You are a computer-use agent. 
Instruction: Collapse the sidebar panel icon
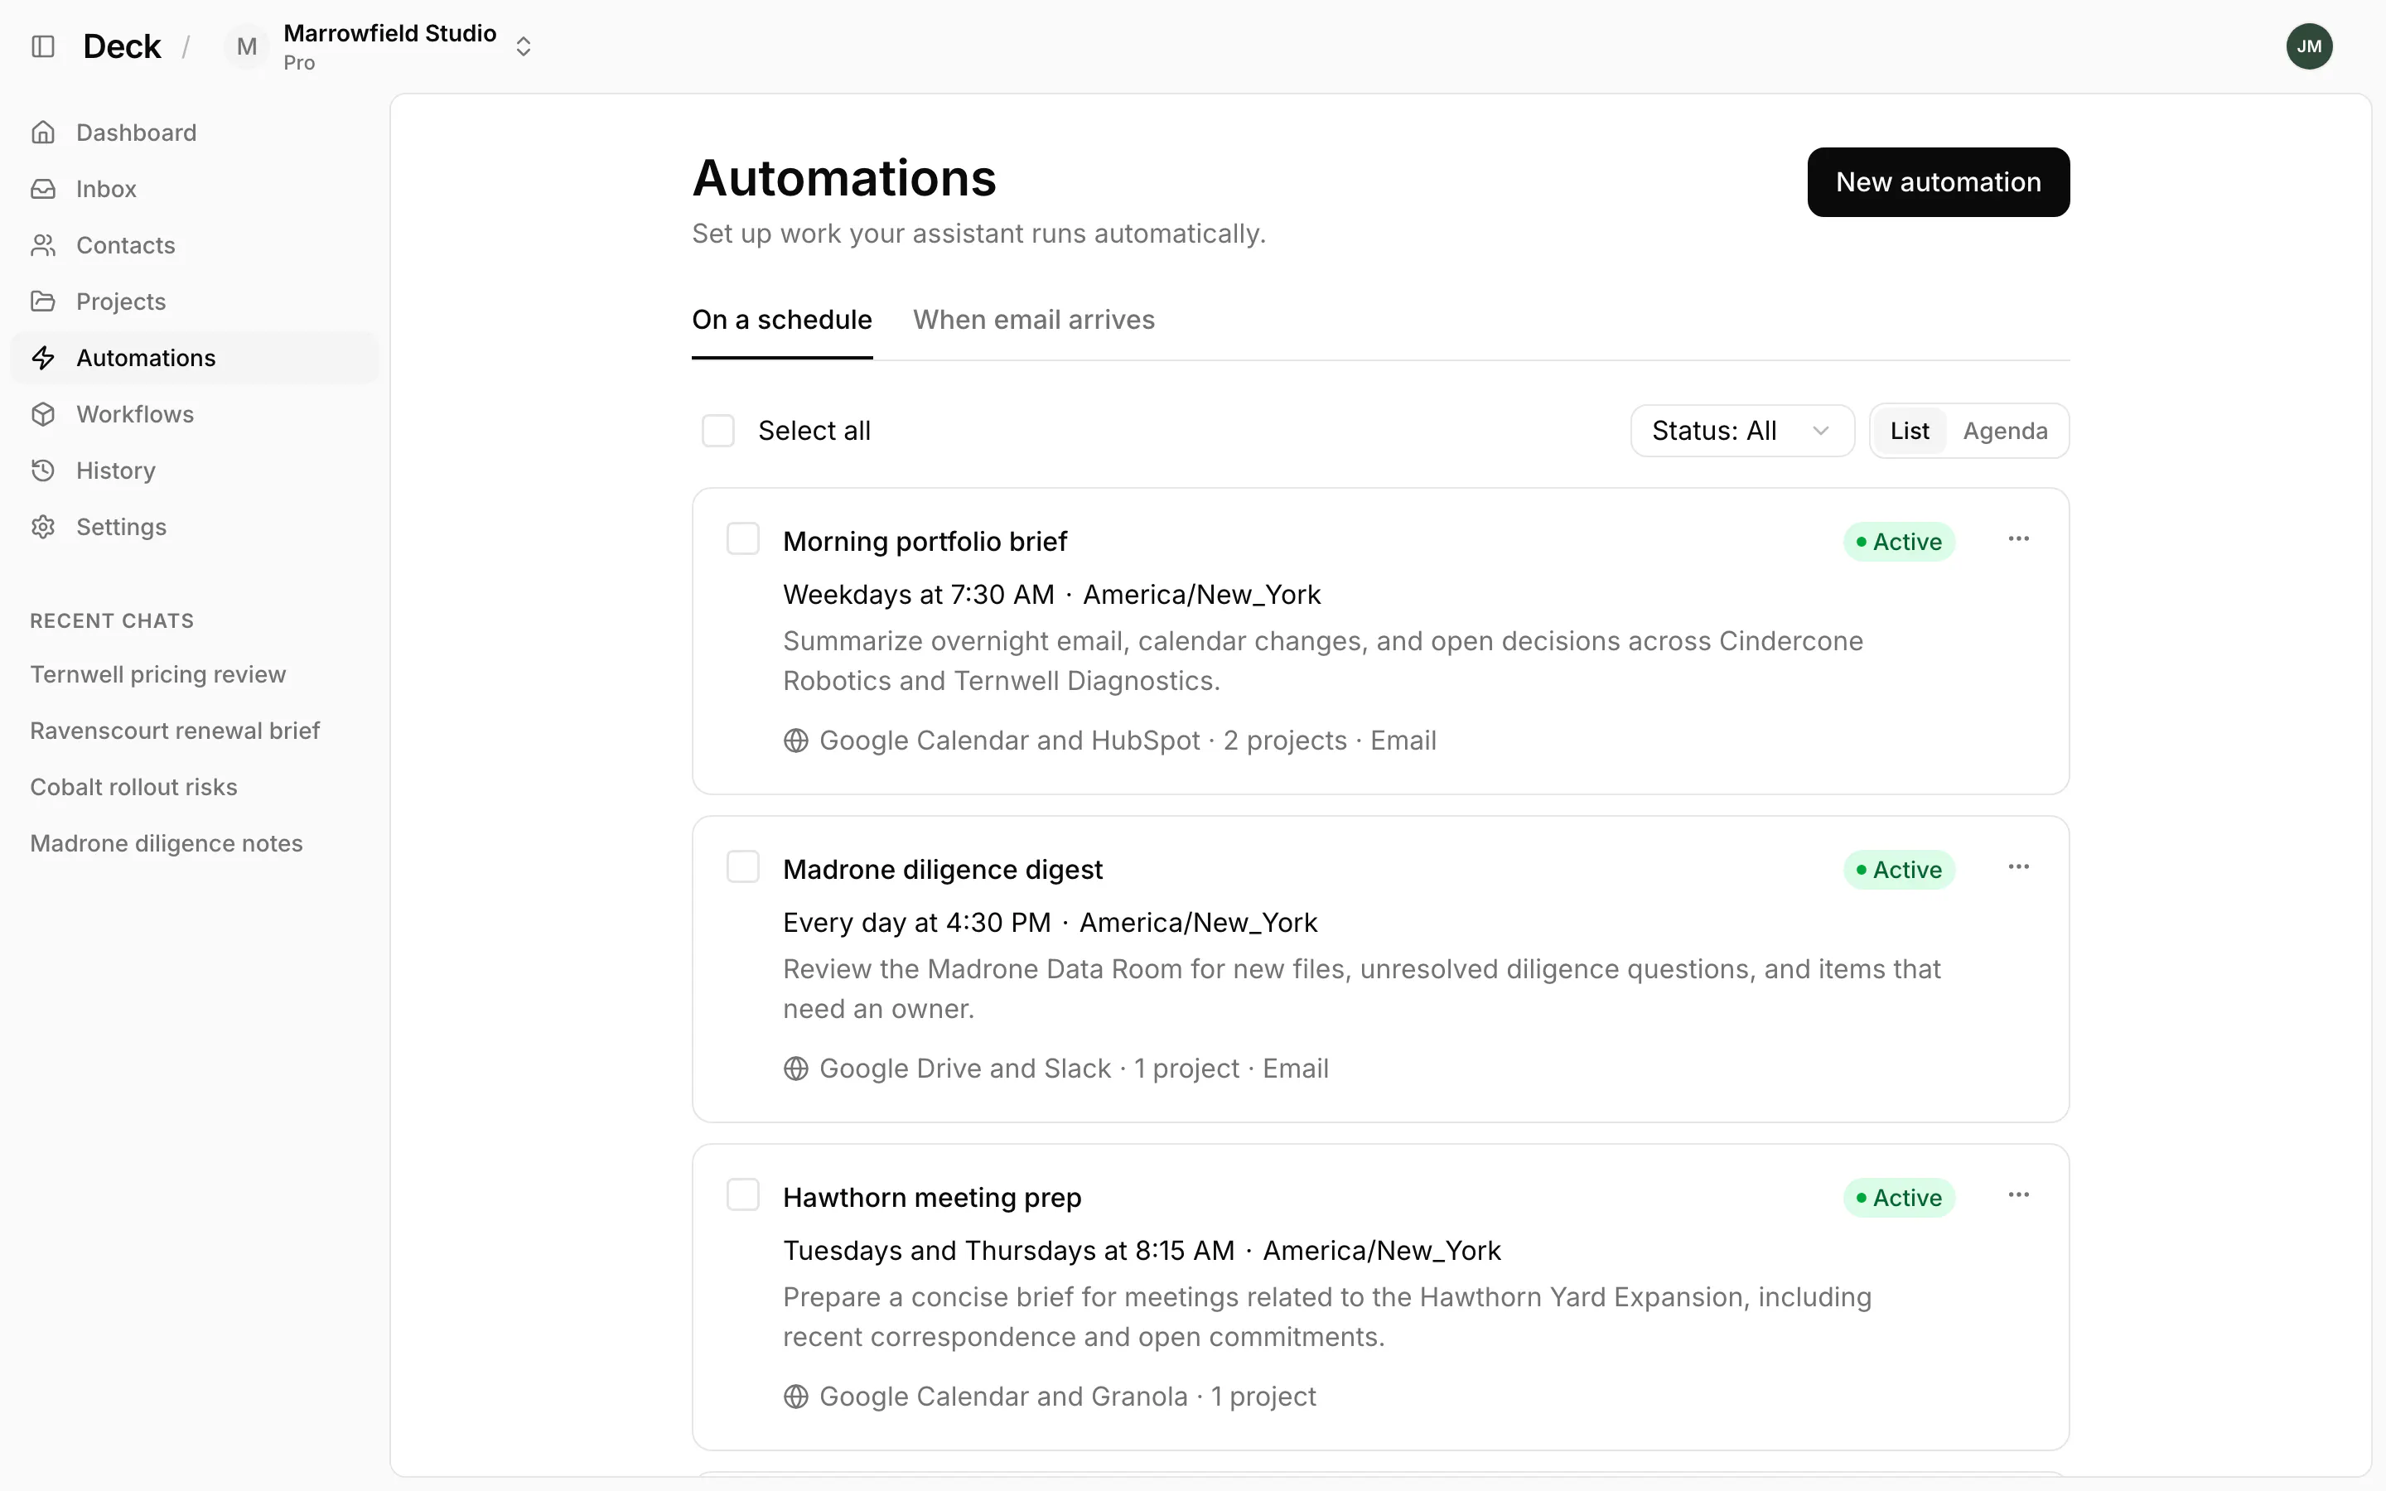tap(43, 46)
